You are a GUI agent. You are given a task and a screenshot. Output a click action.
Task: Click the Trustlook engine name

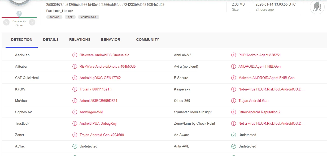[x=22, y=123]
